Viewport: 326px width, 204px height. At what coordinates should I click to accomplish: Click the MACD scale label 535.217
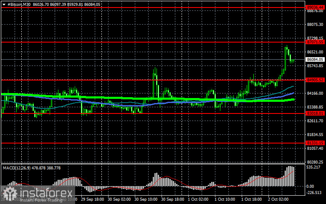[x=313, y=167]
